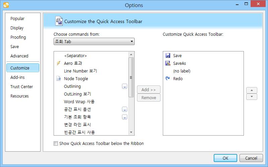Click the SaveAs icon in toolbar list

(168, 63)
